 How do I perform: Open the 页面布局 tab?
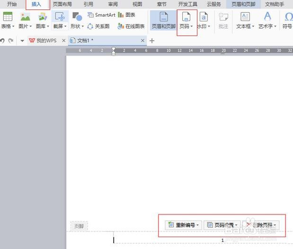62,4
